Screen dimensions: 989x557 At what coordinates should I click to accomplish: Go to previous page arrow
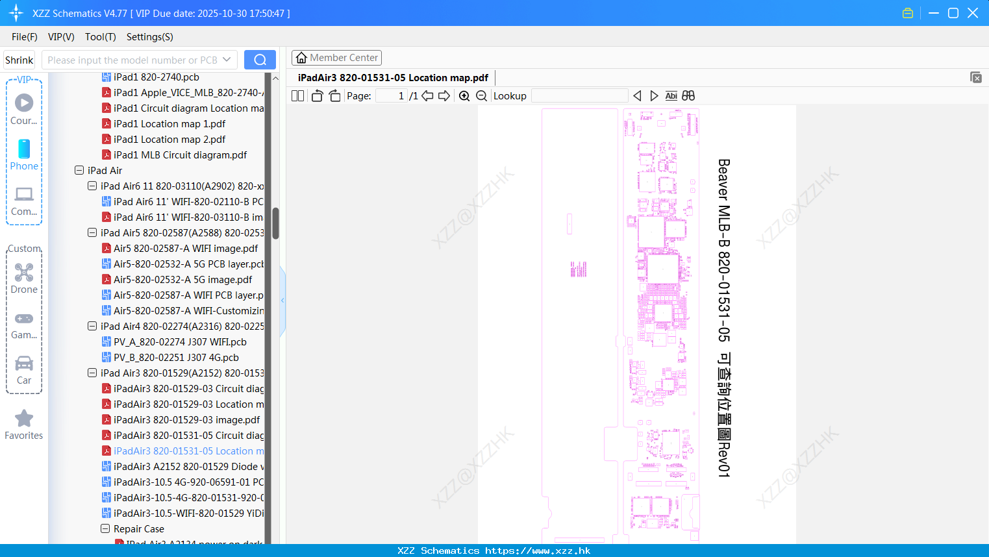pos(427,95)
